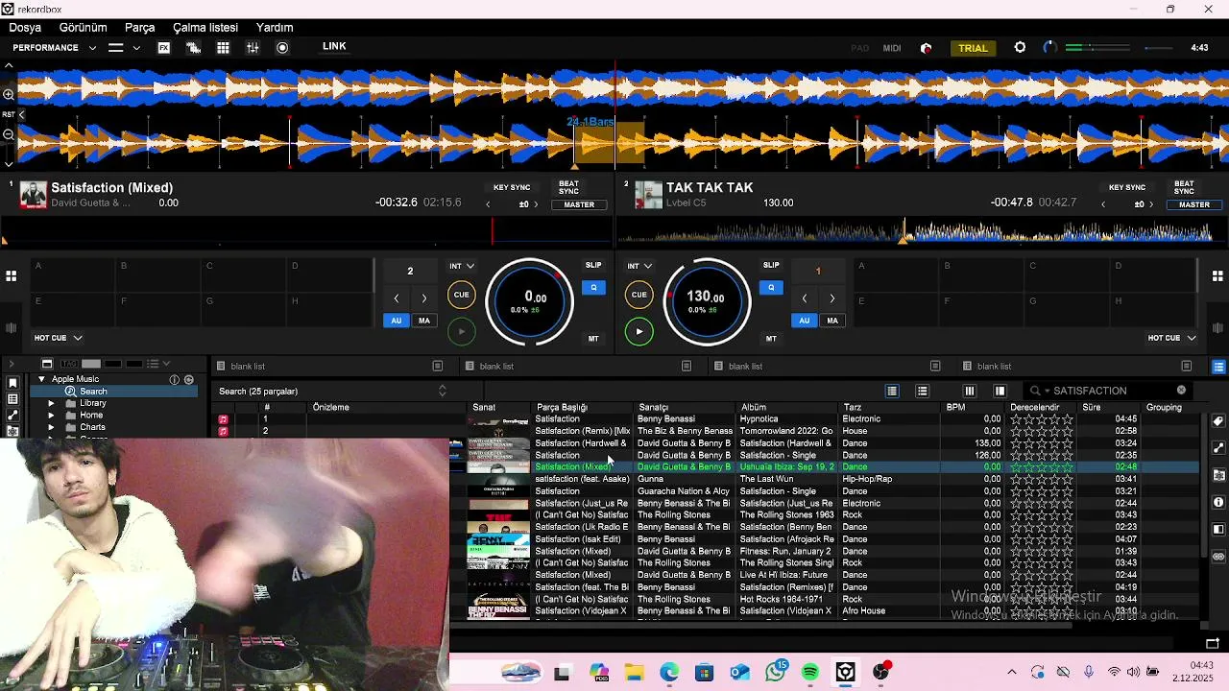This screenshot has height=691, width=1229.
Task: Open the PERFORMANCE mode dropdown
Action: pyautogui.click(x=54, y=48)
